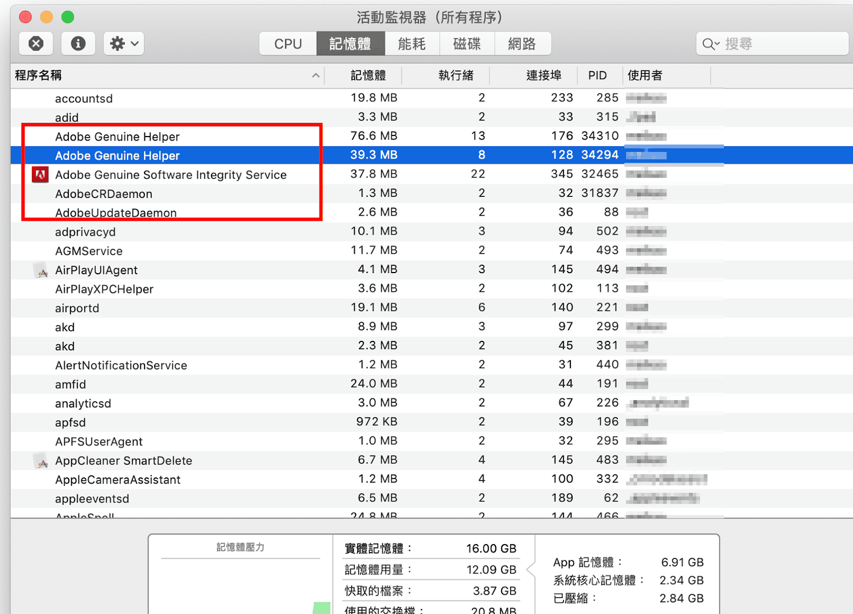The height and width of the screenshot is (614, 853).
Task: Focus the 搜尋 search field
Action: pos(772,44)
